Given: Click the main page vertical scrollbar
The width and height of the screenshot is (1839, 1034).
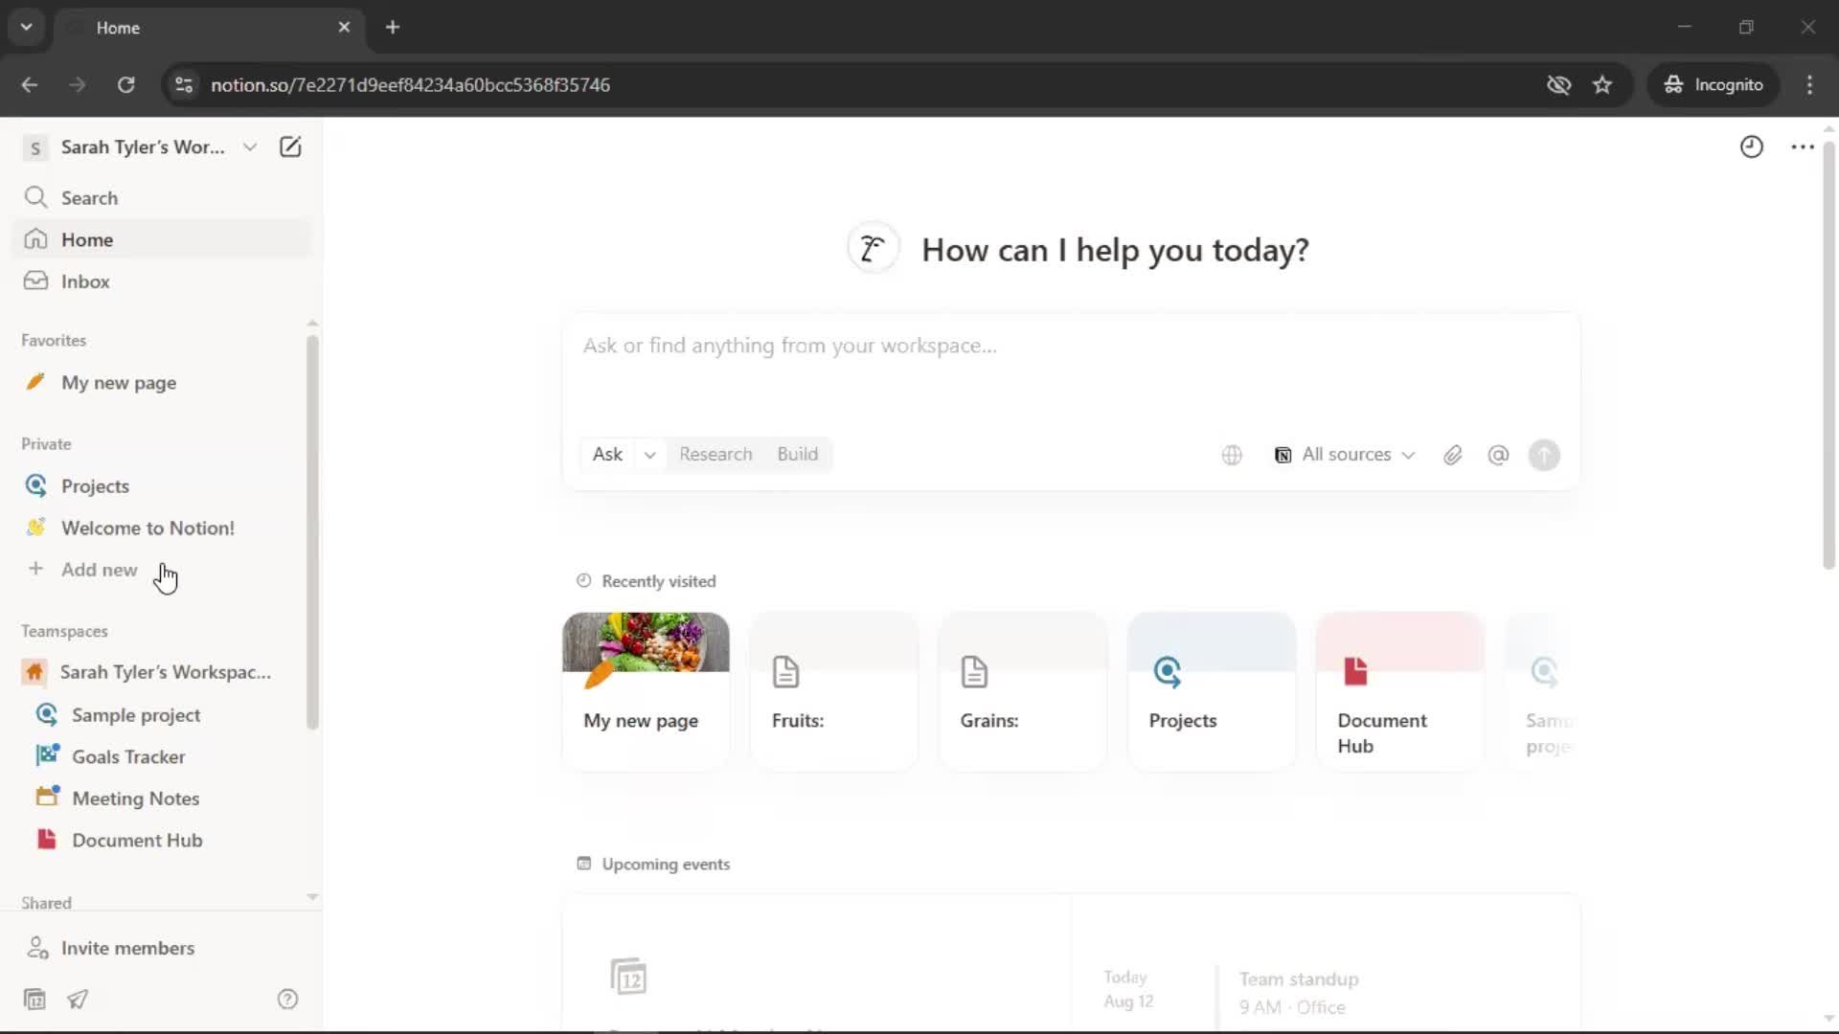Looking at the screenshot, I should click(1828, 354).
